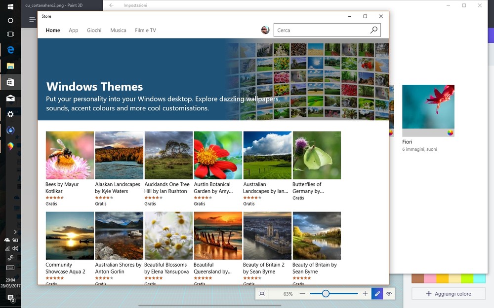Toggle the eye view icon in Paint 3D

click(389, 294)
